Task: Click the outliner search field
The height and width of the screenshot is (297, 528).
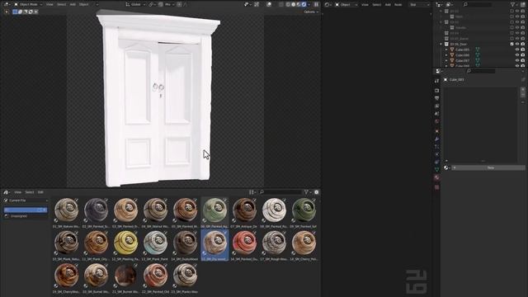Action: pos(477,4)
